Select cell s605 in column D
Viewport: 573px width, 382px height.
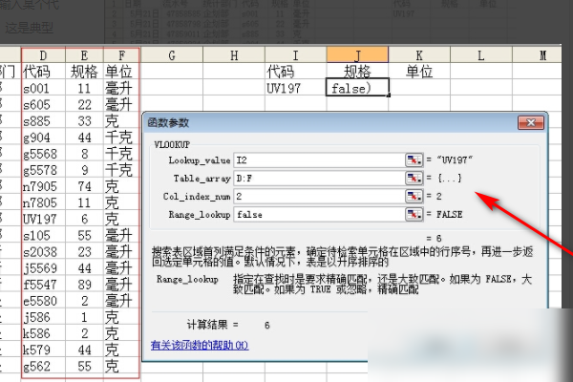pyautogui.click(x=43, y=104)
